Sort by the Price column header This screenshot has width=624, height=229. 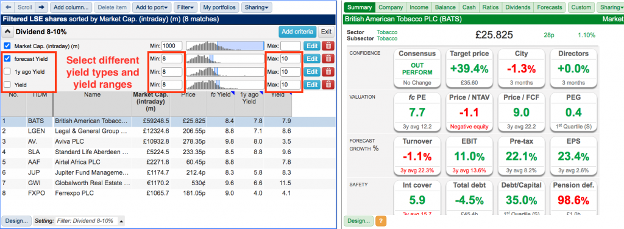pos(188,104)
